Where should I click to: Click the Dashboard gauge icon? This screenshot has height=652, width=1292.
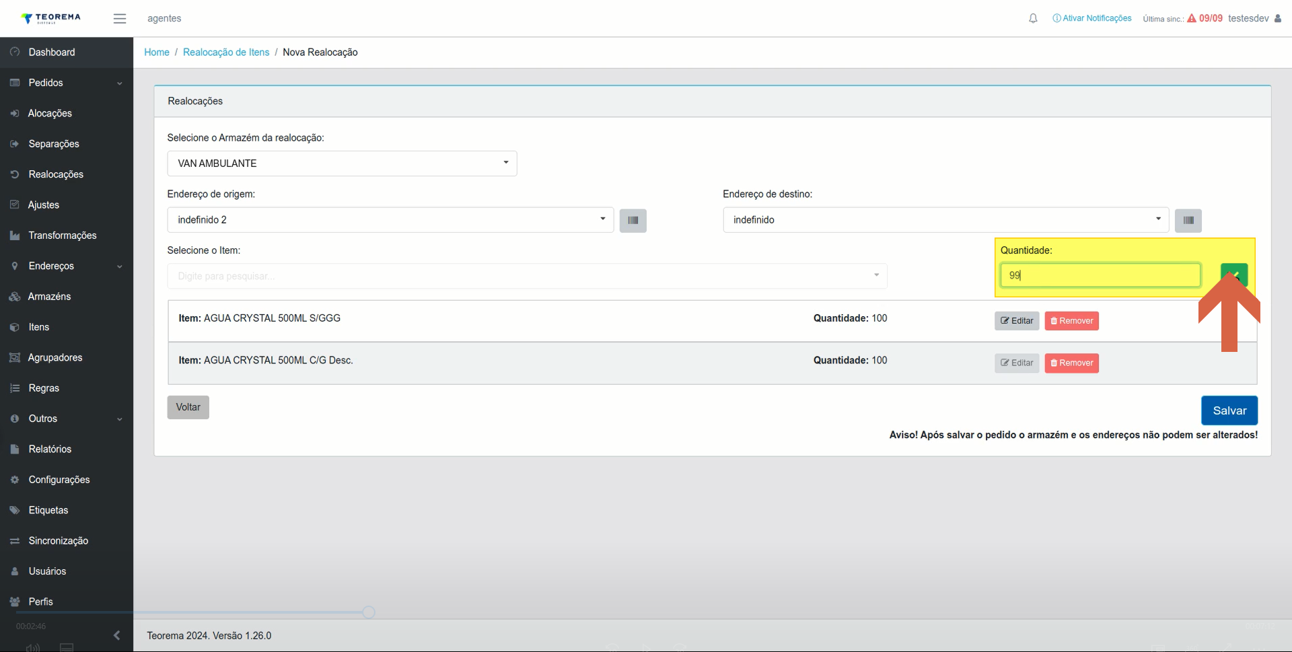pyautogui.click(x=15, y=52)
